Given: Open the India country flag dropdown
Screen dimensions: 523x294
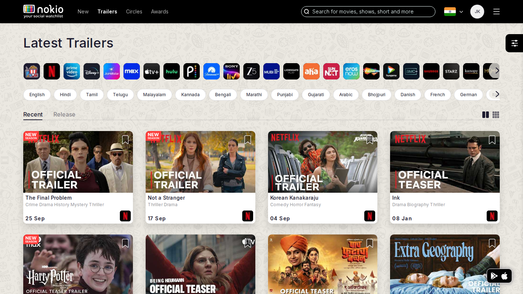Looking at the screenshot, I should pyautogui.click(x=454, y=12).
